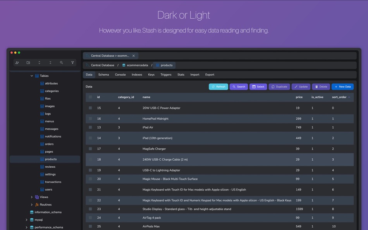Open the Triggers tab
Image resolution: width=368 pixels, height=230 pixels.
click(x=166, y=75)
